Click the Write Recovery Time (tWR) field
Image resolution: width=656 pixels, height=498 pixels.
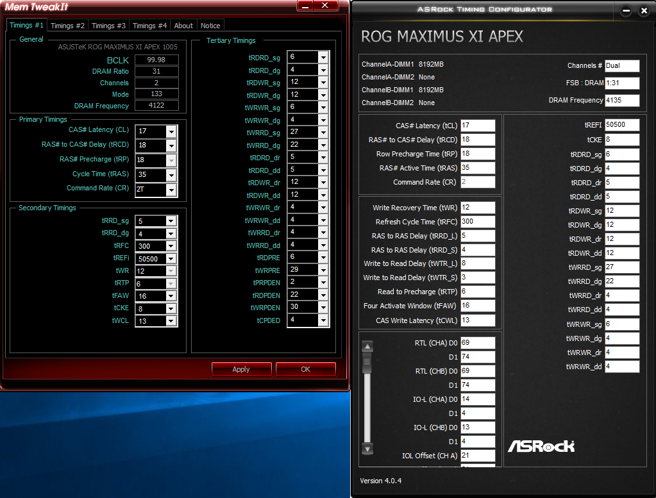click(478, 208)
